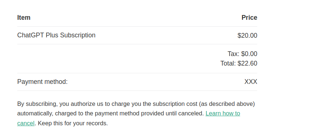Click the "ChatGPT Plus Subscription" item text
The height and width of the screenshot is (137, 326).
point(56,35)
